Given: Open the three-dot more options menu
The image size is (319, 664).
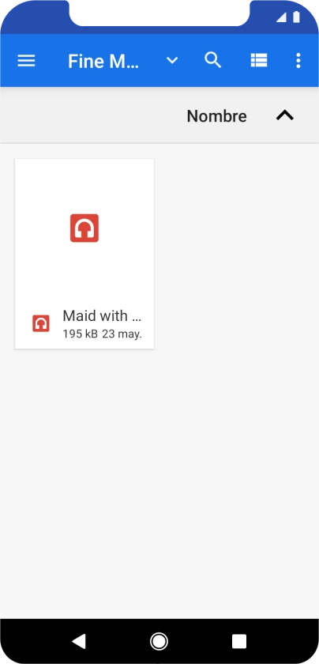Looking at the screenshot, I should [x=298, y=61].
